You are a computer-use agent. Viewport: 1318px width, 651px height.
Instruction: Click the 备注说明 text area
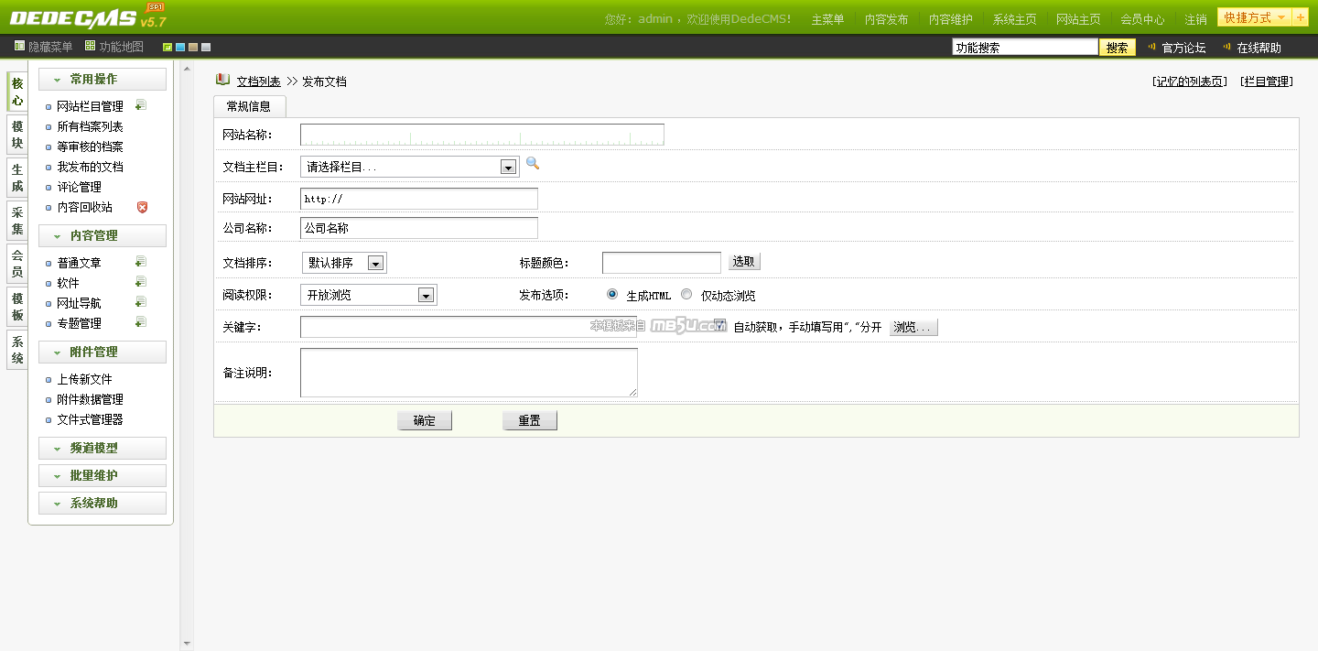469,373
